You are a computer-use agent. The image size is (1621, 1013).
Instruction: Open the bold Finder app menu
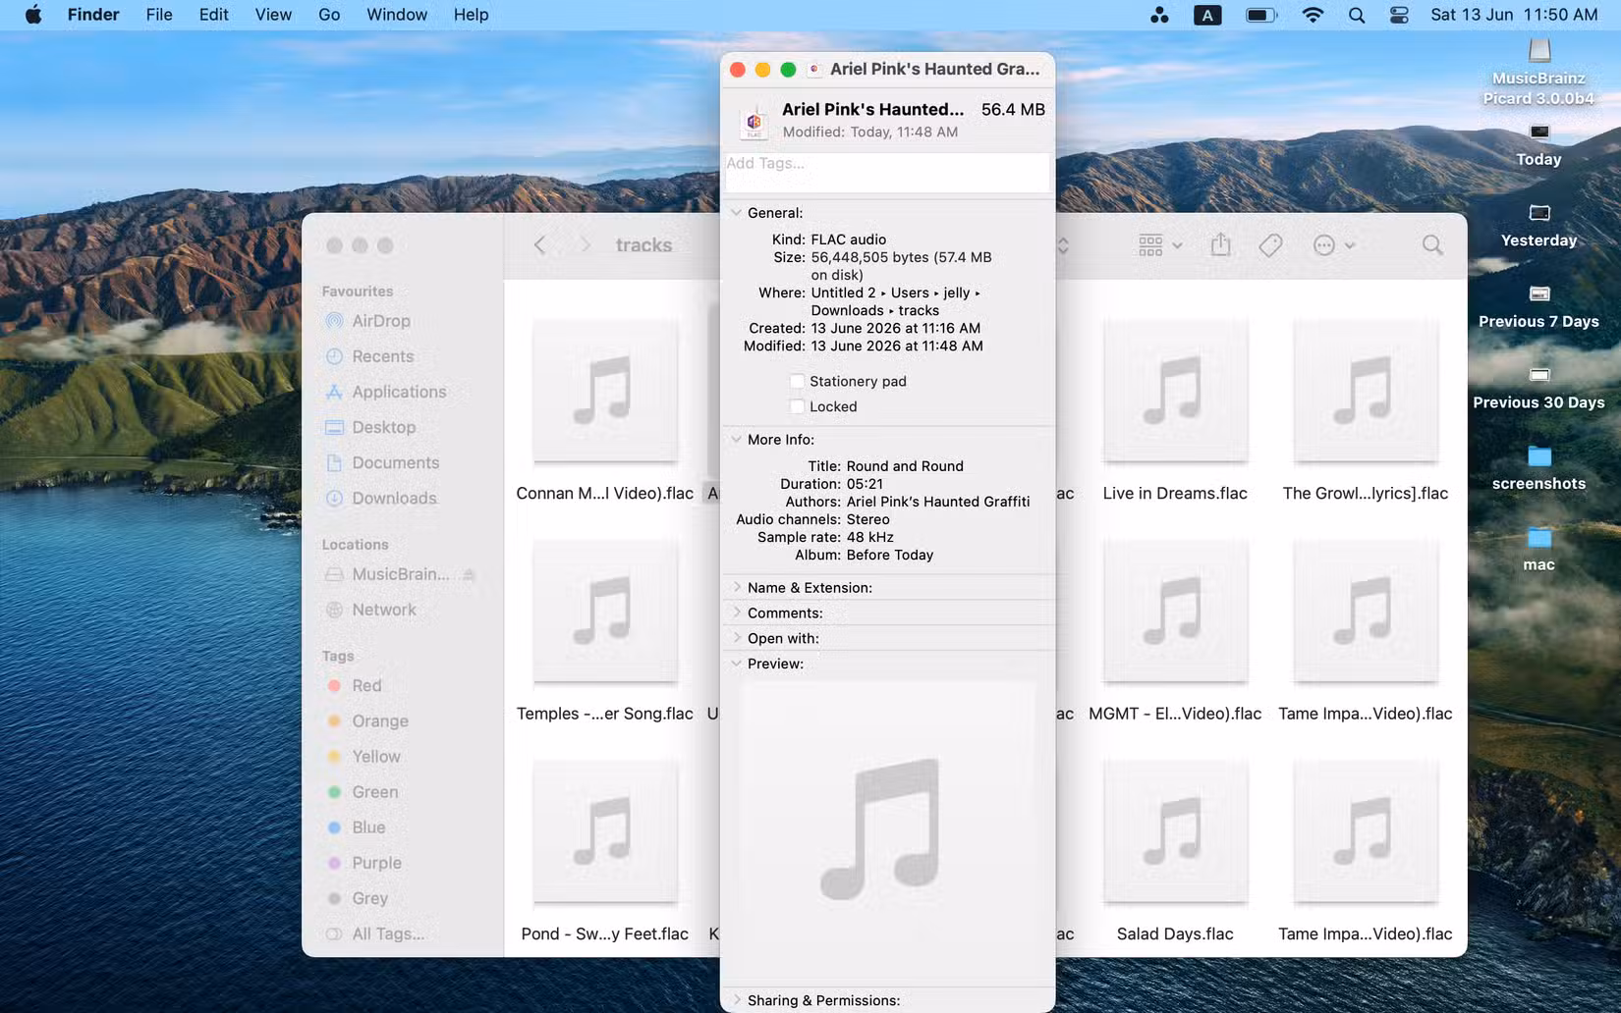click(93, 15)
